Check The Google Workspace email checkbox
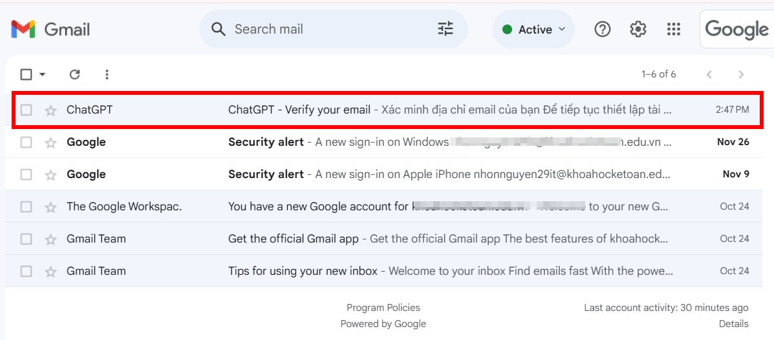The height and width of the screenshot is (340, 774). click(26, 207)
